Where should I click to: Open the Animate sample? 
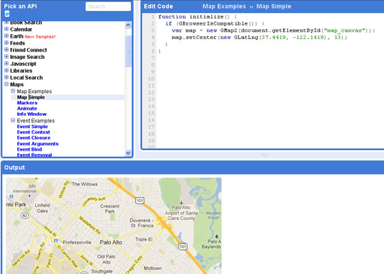tap(27, 108)
